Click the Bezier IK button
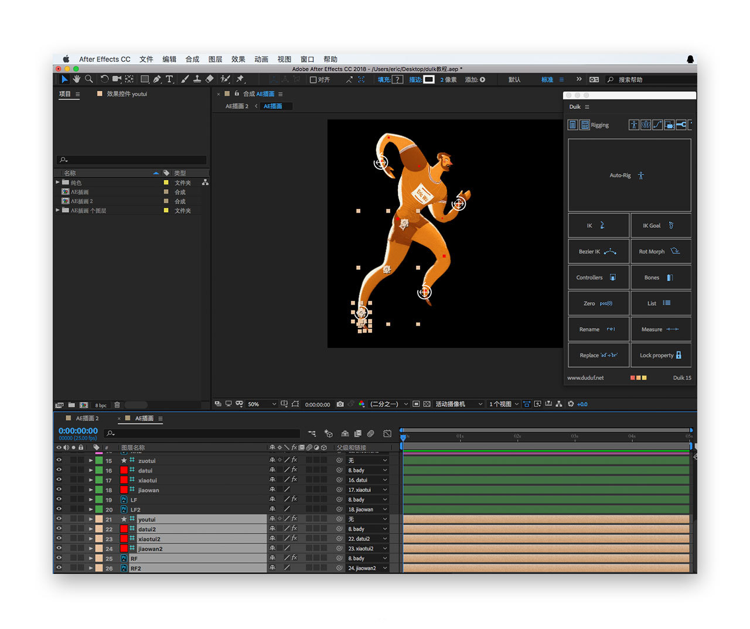Image resolution: width=750 pixels, height=629 pixels. click(598, 251)
